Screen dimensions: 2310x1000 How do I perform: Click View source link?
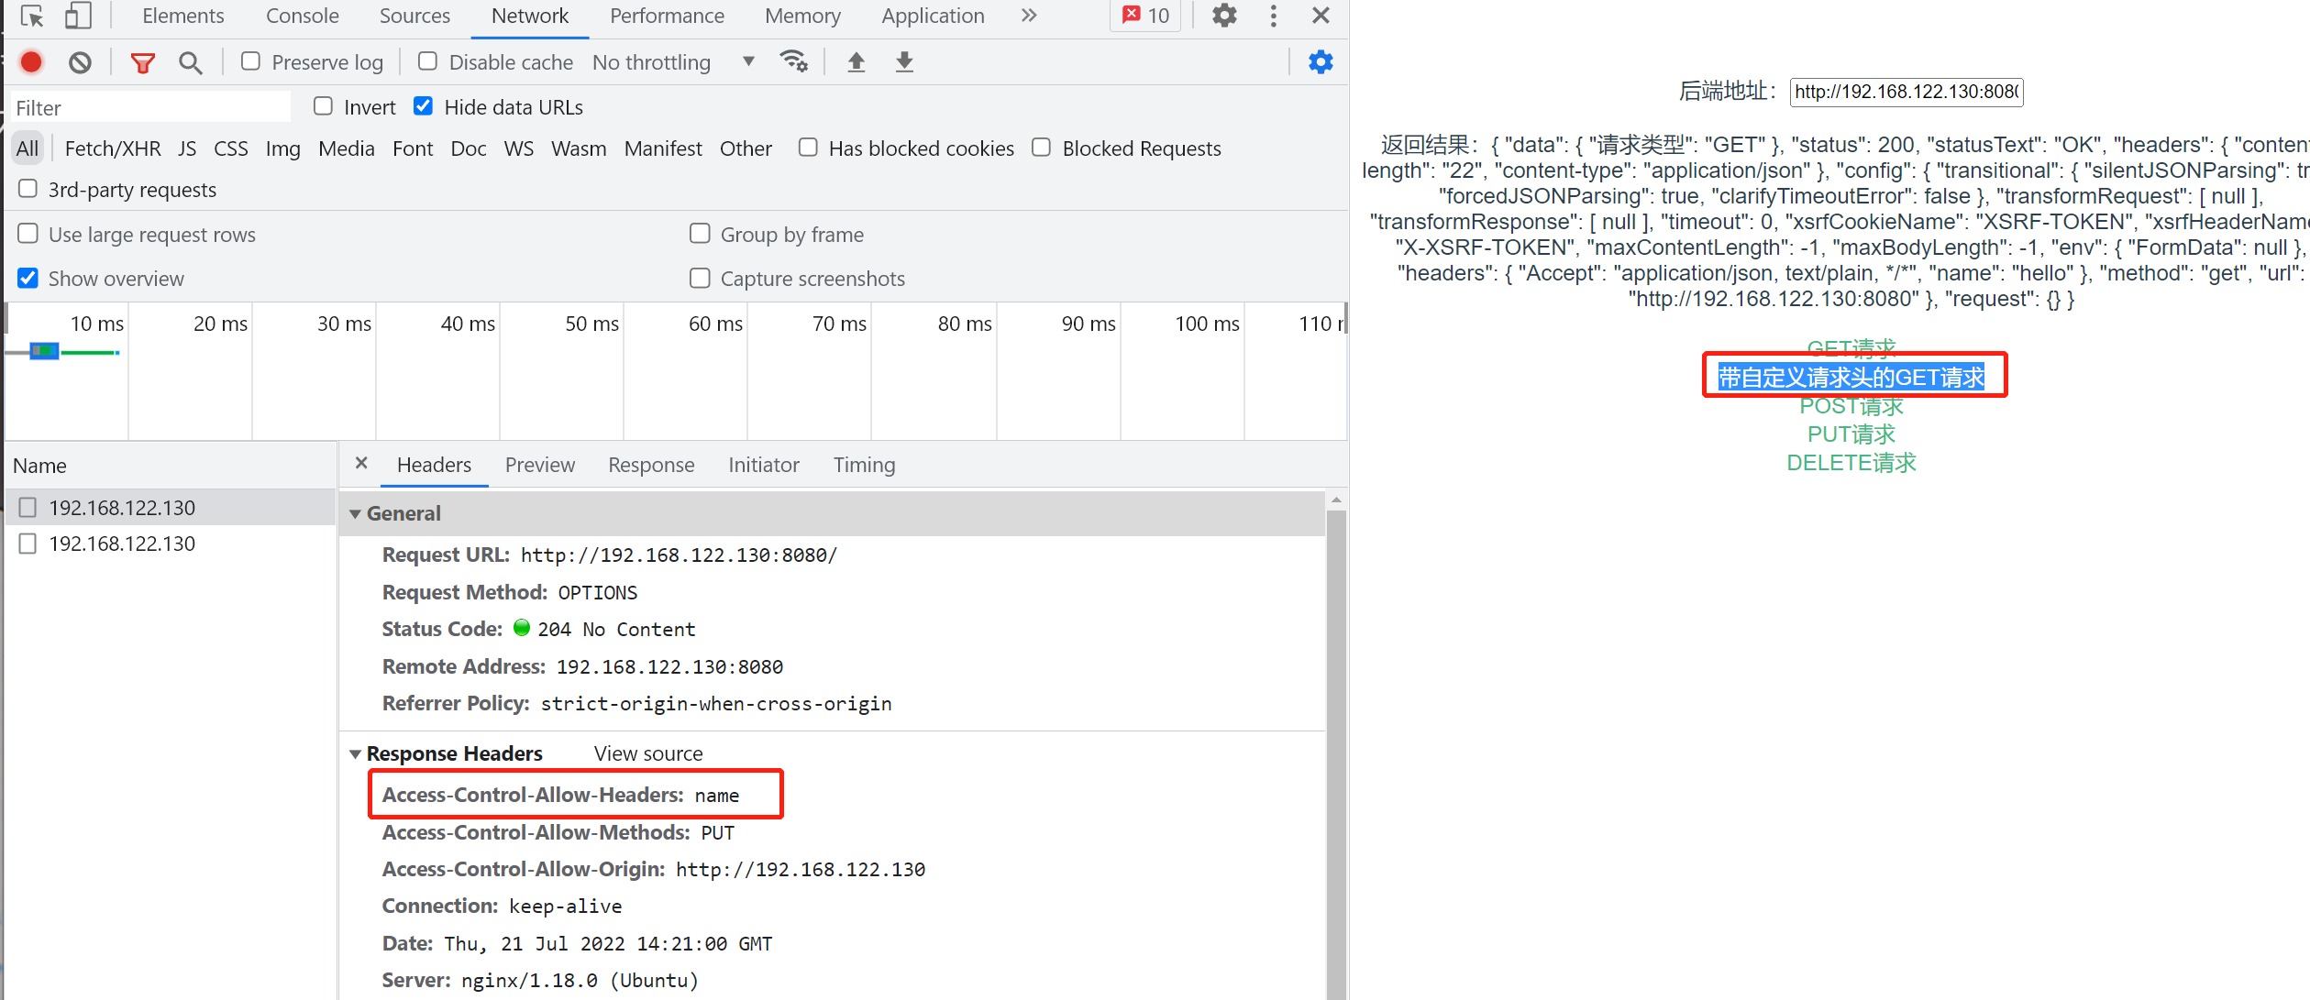647,754
